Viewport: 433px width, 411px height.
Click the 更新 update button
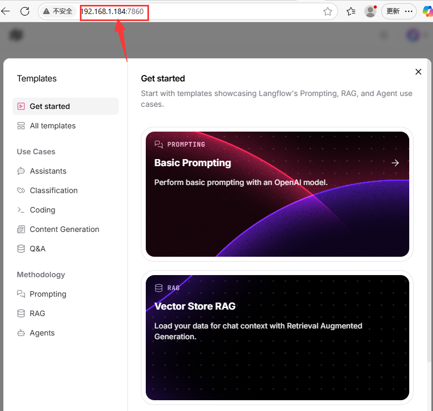[399, 11]
